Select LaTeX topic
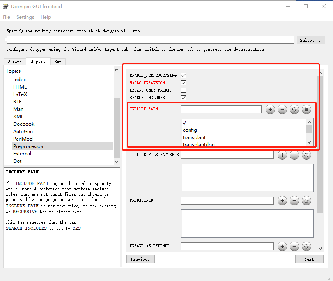This screenshot has height=281, width=333. tap(20, 94)
